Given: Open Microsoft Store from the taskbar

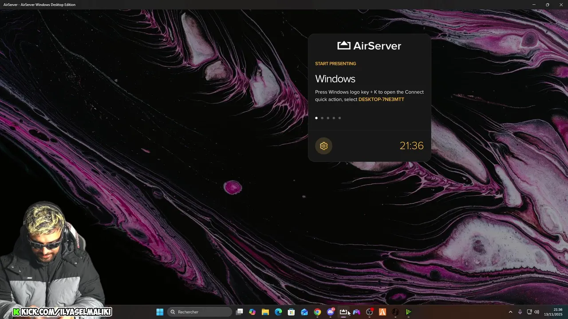Looking at the screenshot, I should click(291, 312).
